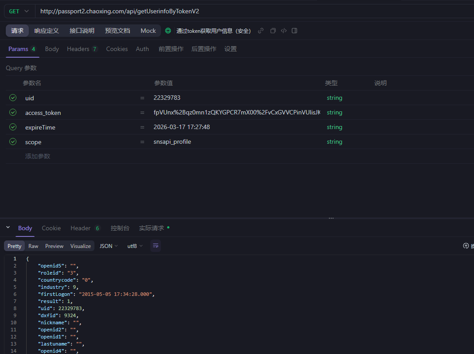Open the JSON format dropdown

tap(109, 246)
